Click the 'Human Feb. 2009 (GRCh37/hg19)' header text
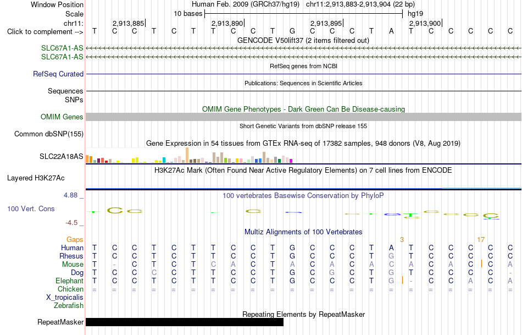The image size is (522, 335). (x=246, y=4)
